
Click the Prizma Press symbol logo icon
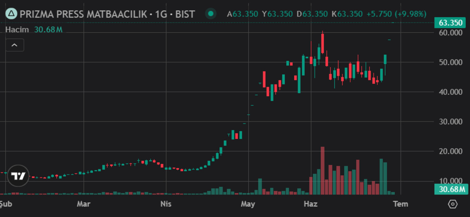[x=11, y=14]
